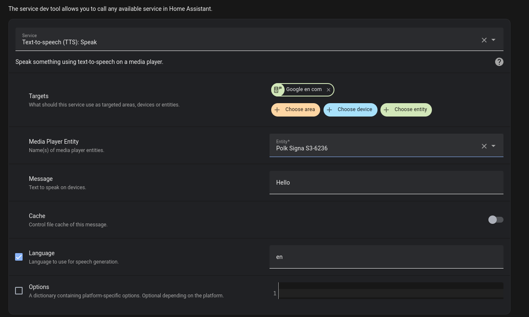529x317 pixels.
Task: Click the plus icon on Choose area
Action: click(x=277, y=109)
